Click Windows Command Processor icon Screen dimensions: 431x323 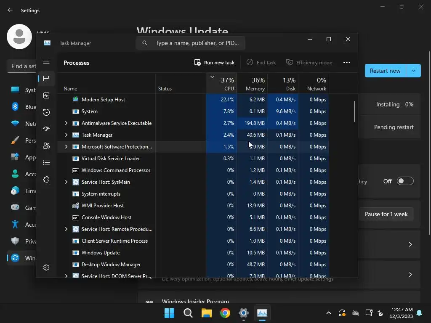tap(76, 170)
